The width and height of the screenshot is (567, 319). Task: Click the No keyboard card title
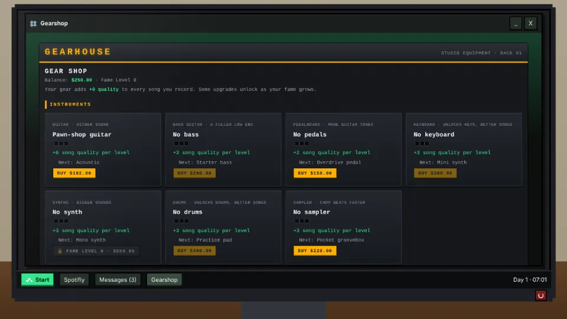tap(434, 135)
